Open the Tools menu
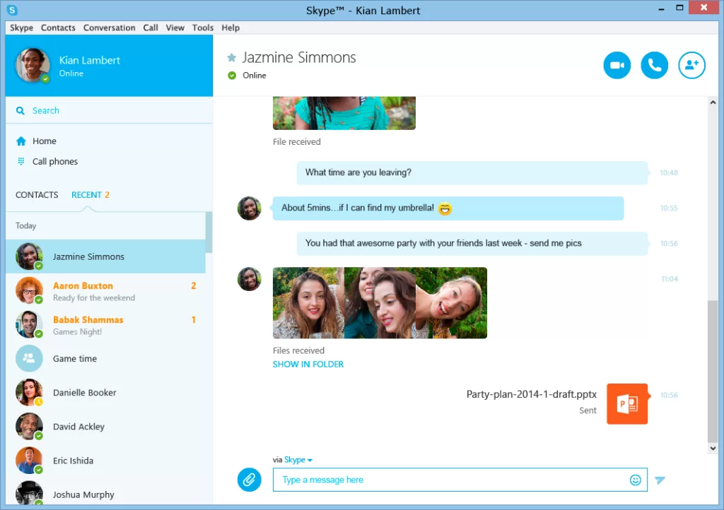 tap(202, 28)
